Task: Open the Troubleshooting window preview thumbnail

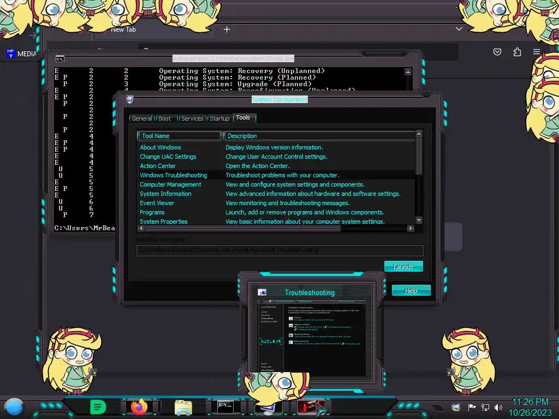Action: [x=312, y=338]
